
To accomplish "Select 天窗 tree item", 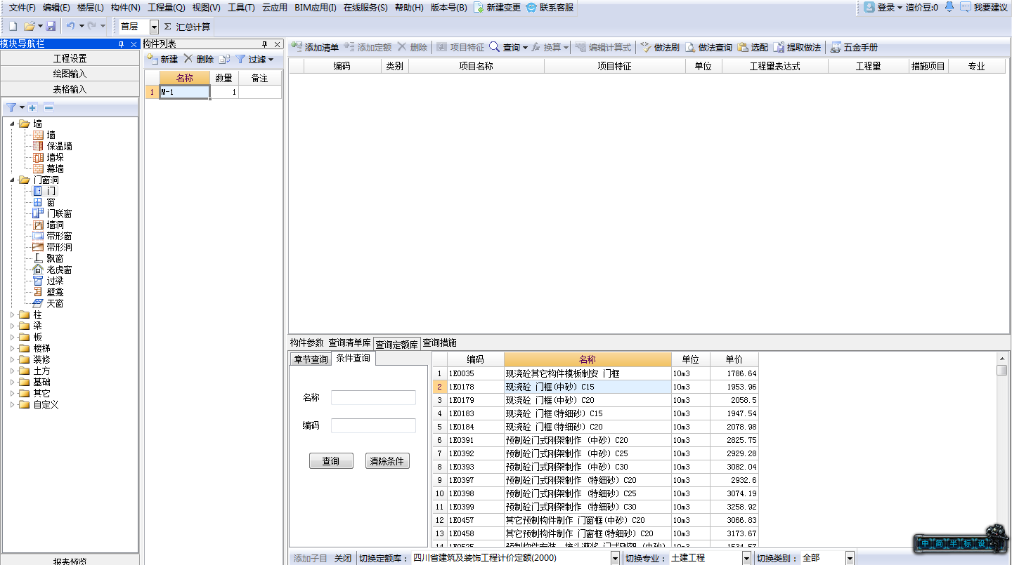I will point(55,303).
